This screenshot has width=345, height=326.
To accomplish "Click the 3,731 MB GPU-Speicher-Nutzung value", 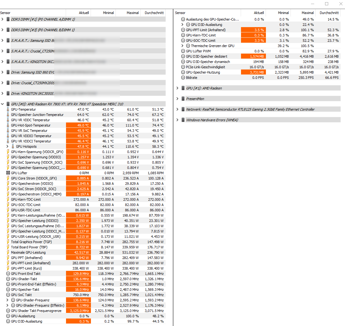I will click(253, 72).
